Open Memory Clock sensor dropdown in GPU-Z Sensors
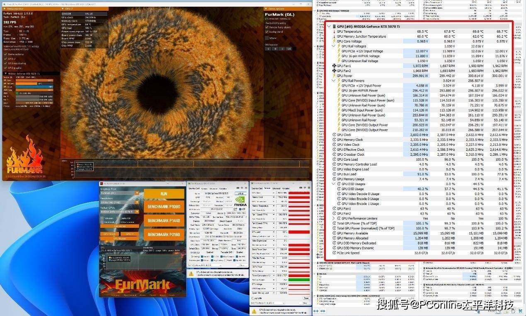The width and height of the screenshot is (526, 316). click(274, 197)
